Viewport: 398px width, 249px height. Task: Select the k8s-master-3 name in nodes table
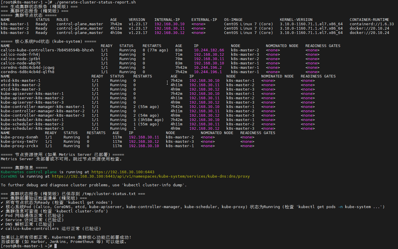point(15,33)
